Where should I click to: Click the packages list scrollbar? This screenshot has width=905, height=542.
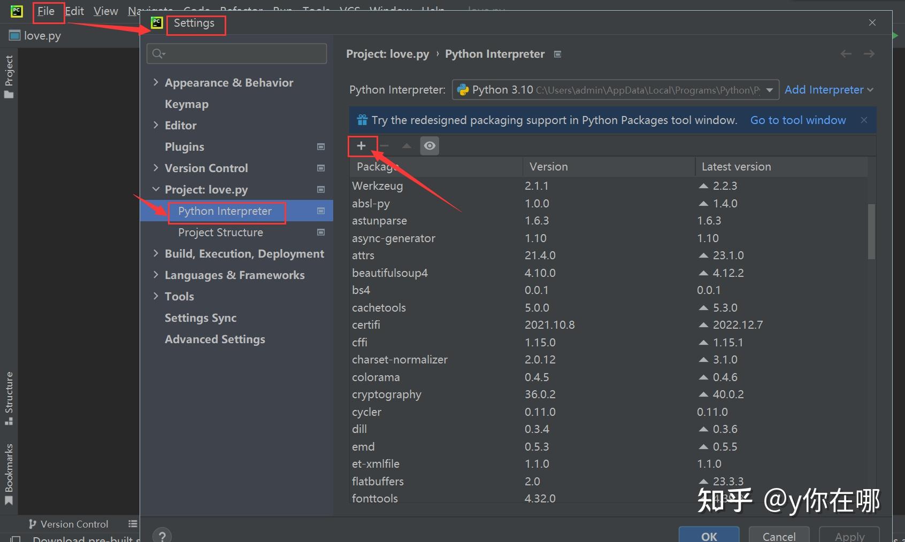(x=871, y=231)
